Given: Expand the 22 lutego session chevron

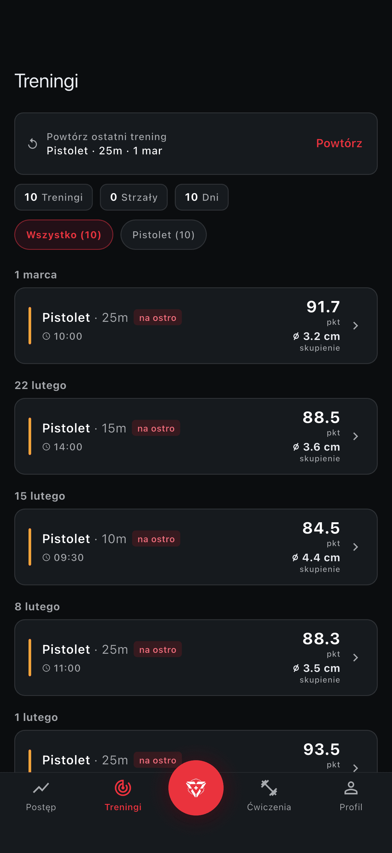Looking at the screenshot, I should [x=355, y=436].
